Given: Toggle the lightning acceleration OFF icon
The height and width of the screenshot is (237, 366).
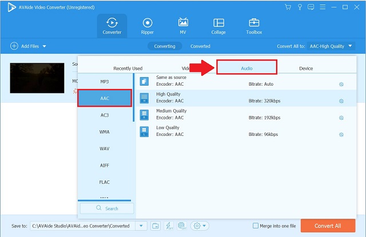Looking at the screenshot, I should (x=169, y=226).
